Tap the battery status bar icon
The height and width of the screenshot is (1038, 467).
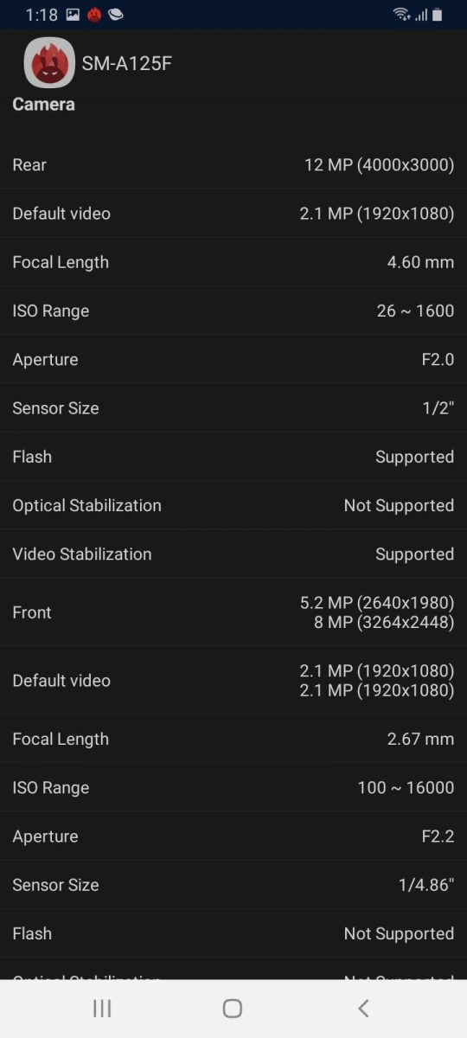pyautogui.click(x=438, y=14)
